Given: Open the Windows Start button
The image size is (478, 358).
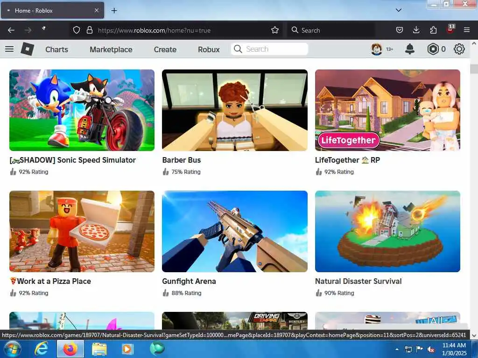Looking at the screenshot, I should pos(12,349).
